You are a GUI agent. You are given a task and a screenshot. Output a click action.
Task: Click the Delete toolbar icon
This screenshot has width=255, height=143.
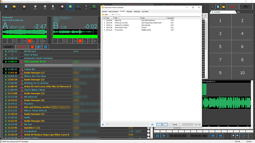click(53, 7)
